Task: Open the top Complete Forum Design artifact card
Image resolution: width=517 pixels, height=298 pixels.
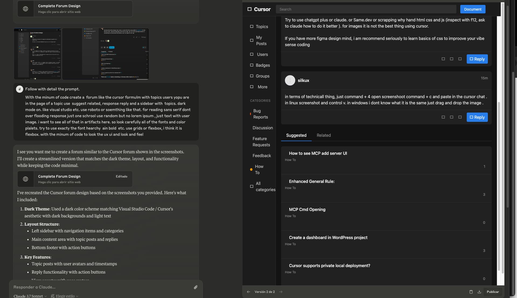Action: point(75,9)
